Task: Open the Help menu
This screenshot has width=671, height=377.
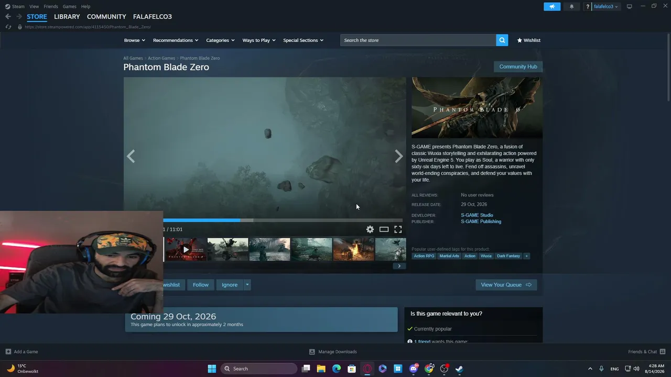Action: [x=85, y=6]
